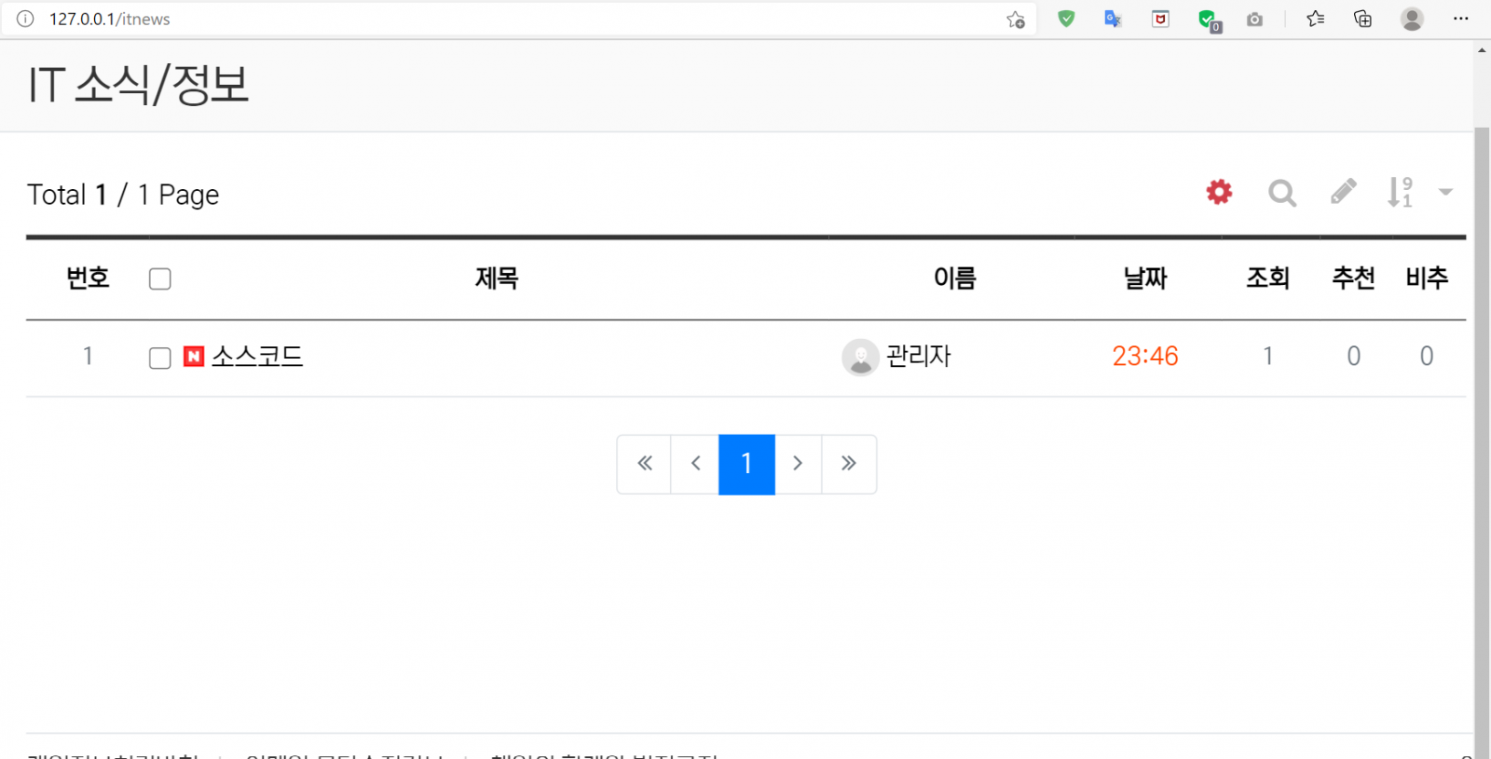Viewport: 1491px width, 759px height.
Task: Open the post titled 소스코드
Action: pyautogui.click(x=257, y=357)
